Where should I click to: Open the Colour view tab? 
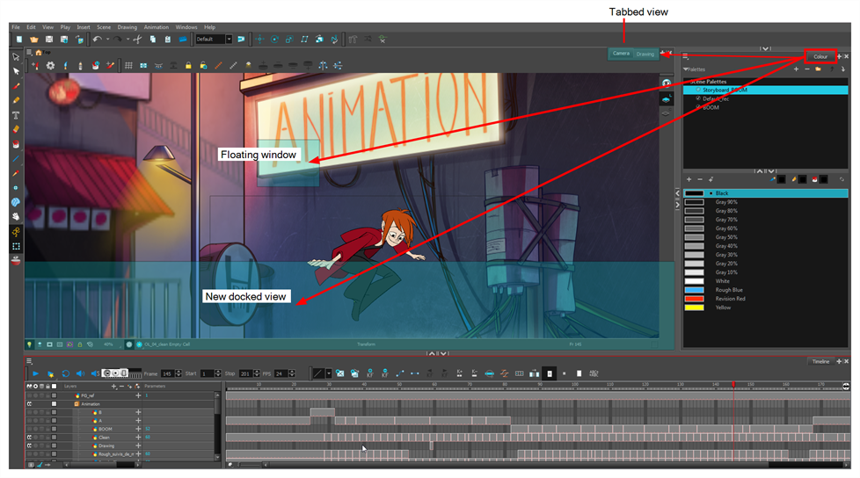820,56
